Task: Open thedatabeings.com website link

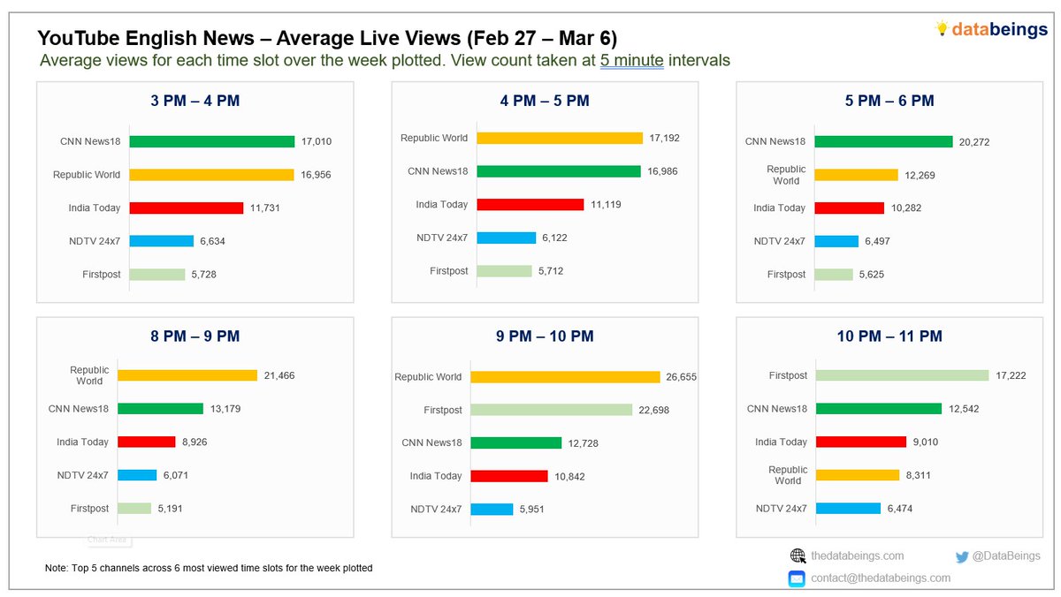Action: [x=857, y=555]
